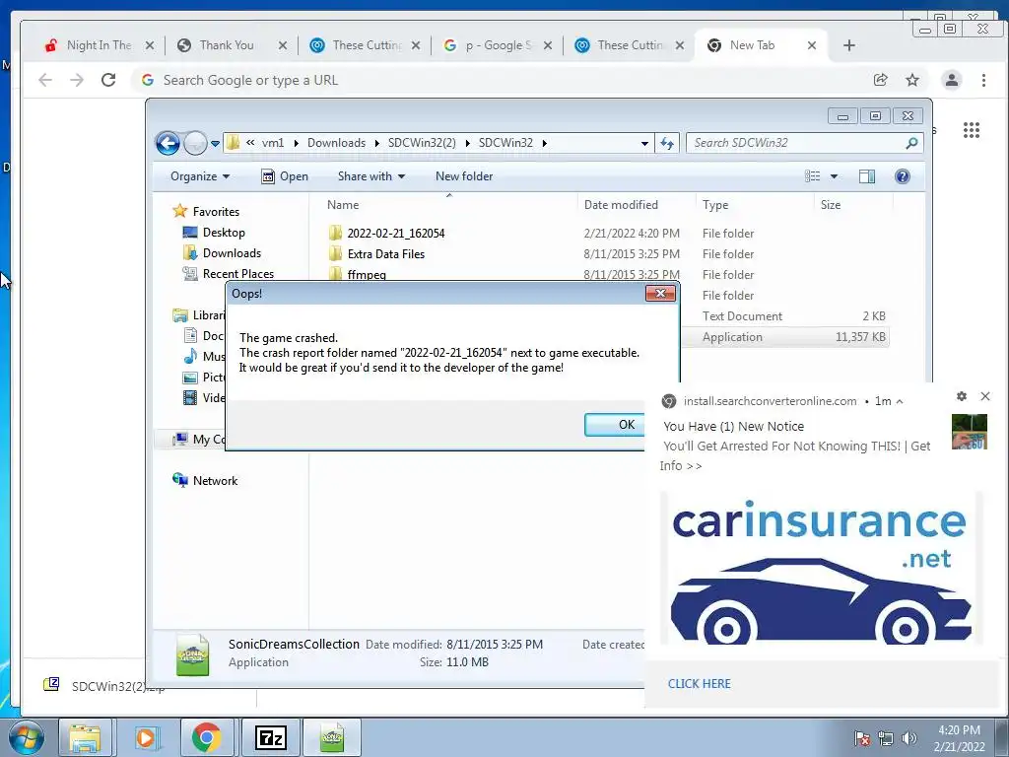Image resolution: width=1009 pixels, height=757 pixels.
Task: Click New folder in the toolbar
Action: [464, 176]
